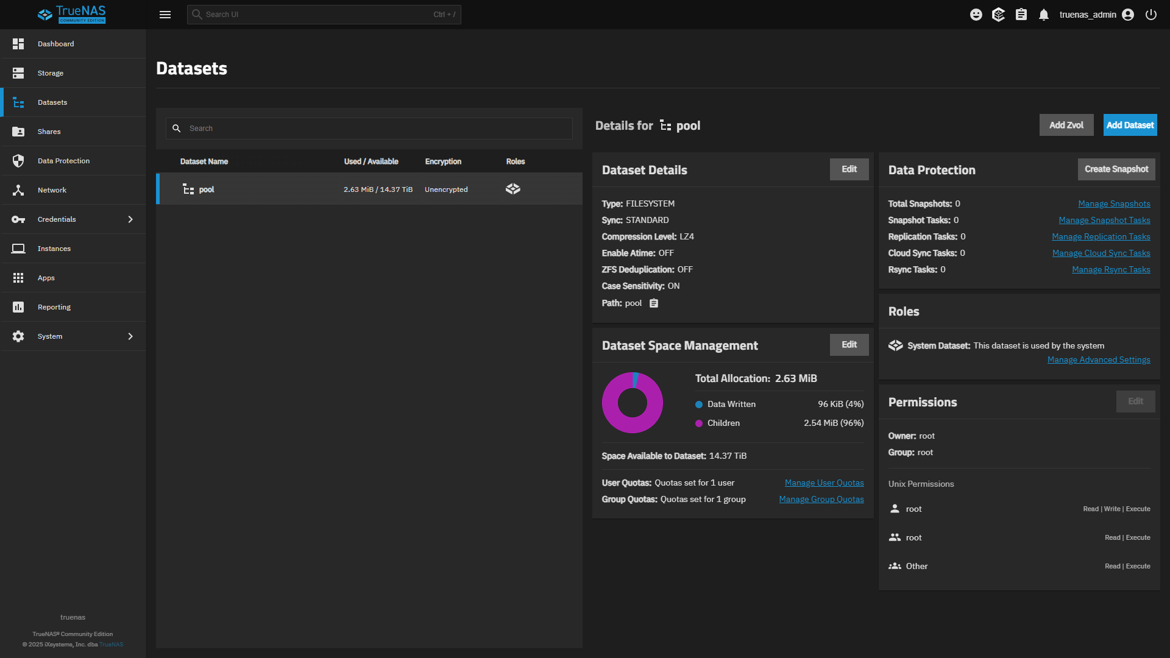Screen dimensions: 1170x658
Task: Open the Jobs clipboard icon
Action: click(x=1021, y=15)
